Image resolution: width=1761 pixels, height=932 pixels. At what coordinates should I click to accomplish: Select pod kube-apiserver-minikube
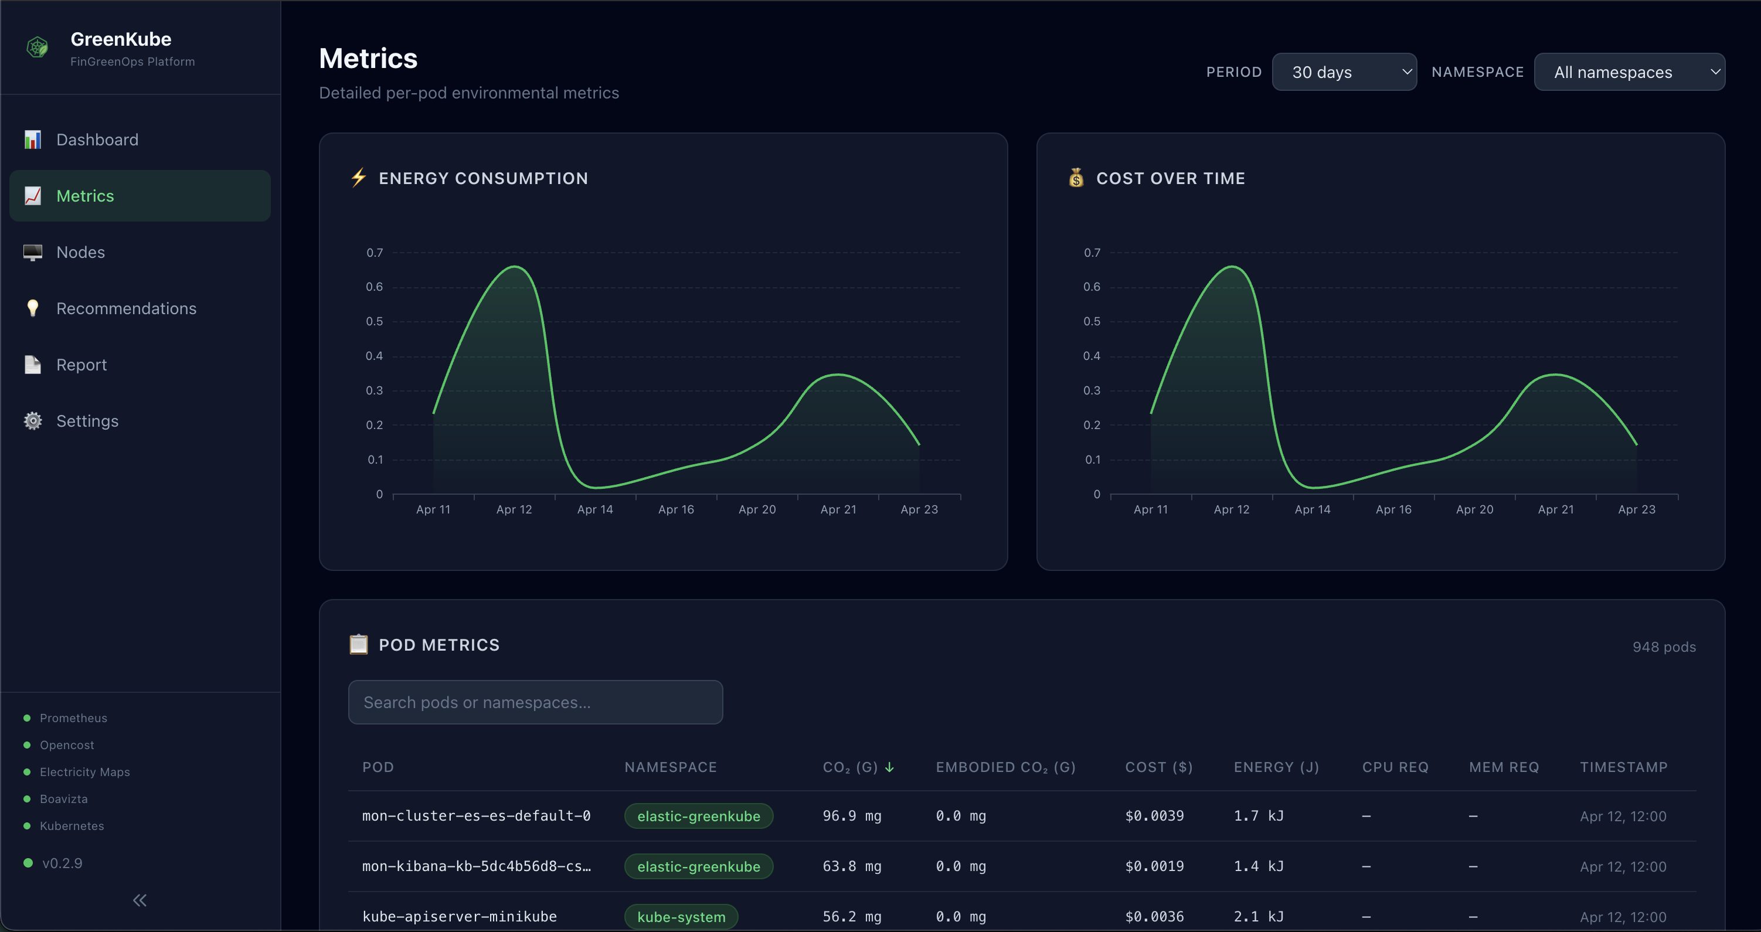coord(460,916)
